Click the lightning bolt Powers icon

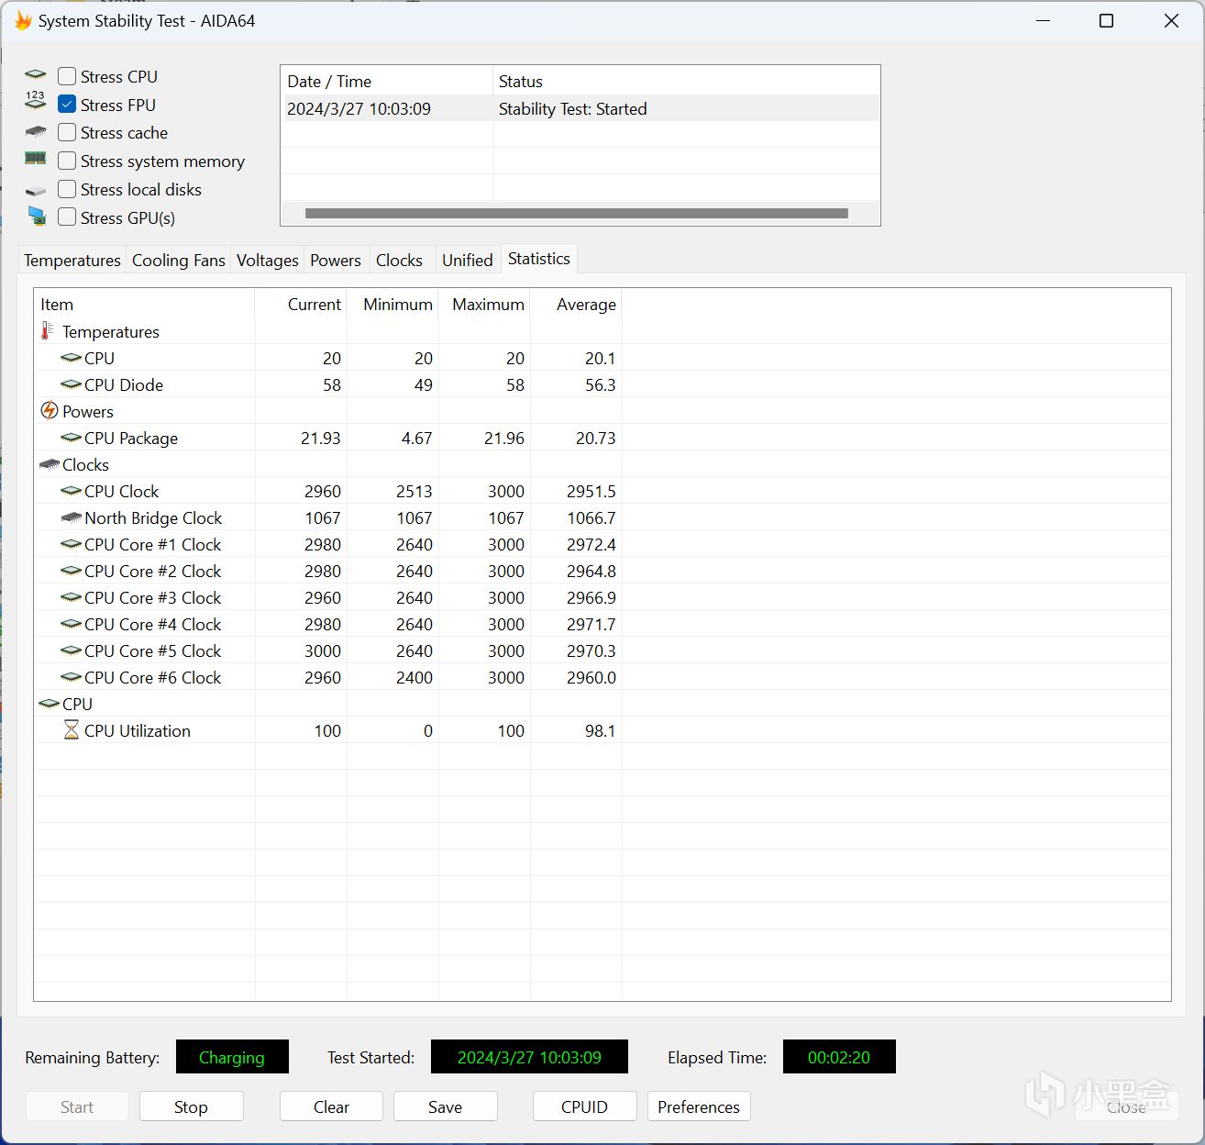[x=50, y=411]
